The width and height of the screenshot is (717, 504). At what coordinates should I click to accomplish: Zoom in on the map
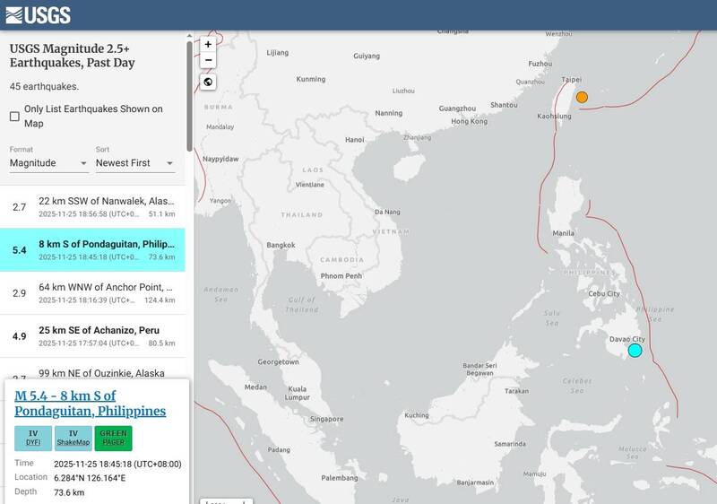pos(208,44)
